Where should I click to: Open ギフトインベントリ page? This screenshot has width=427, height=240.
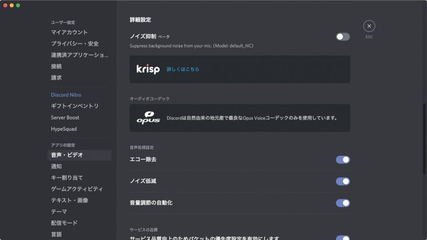coord(75,106)
